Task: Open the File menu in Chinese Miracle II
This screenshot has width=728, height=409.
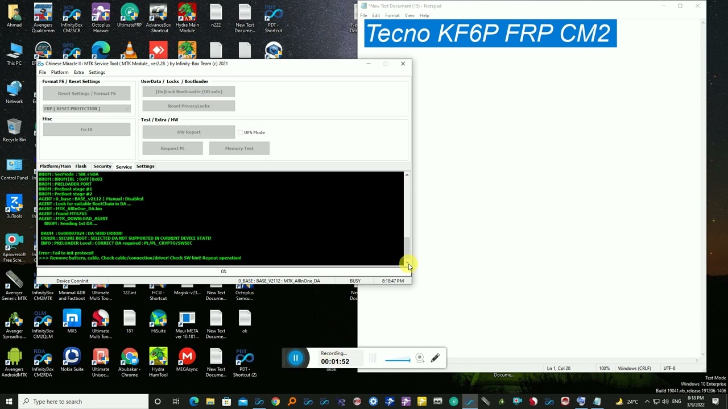Action: point(43,72)
